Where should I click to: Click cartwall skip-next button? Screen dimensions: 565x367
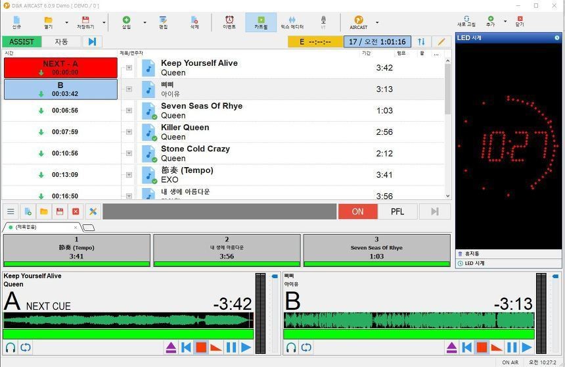pos(435,212)
